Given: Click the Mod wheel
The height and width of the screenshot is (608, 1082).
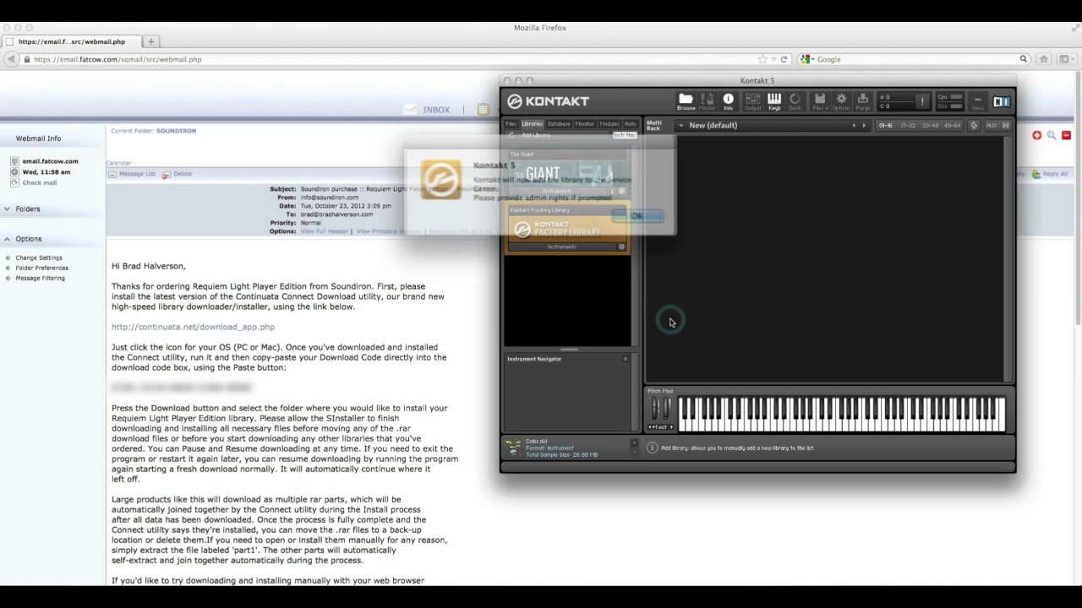Looking at the screenshot, I should tap(667, 409).
